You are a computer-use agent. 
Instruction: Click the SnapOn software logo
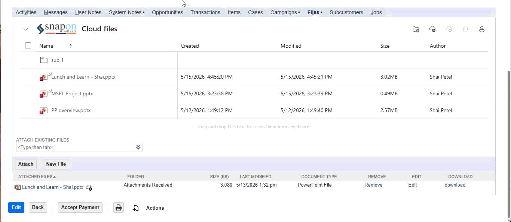pos(56,29)
